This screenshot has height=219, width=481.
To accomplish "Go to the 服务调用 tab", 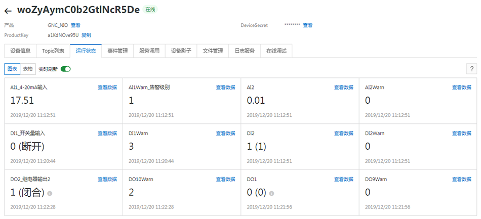I will pyautogui.click(x=149, y=51).
